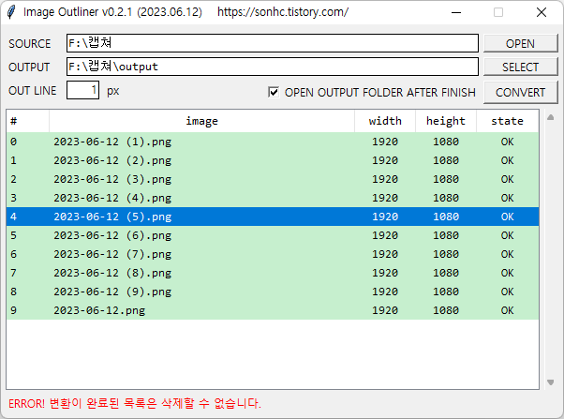Screen dimensions: 564x419
Task: Toggle OPEN OUTPUT FOLDER AFTER FINISH checkbox
Action: point(274,92)
